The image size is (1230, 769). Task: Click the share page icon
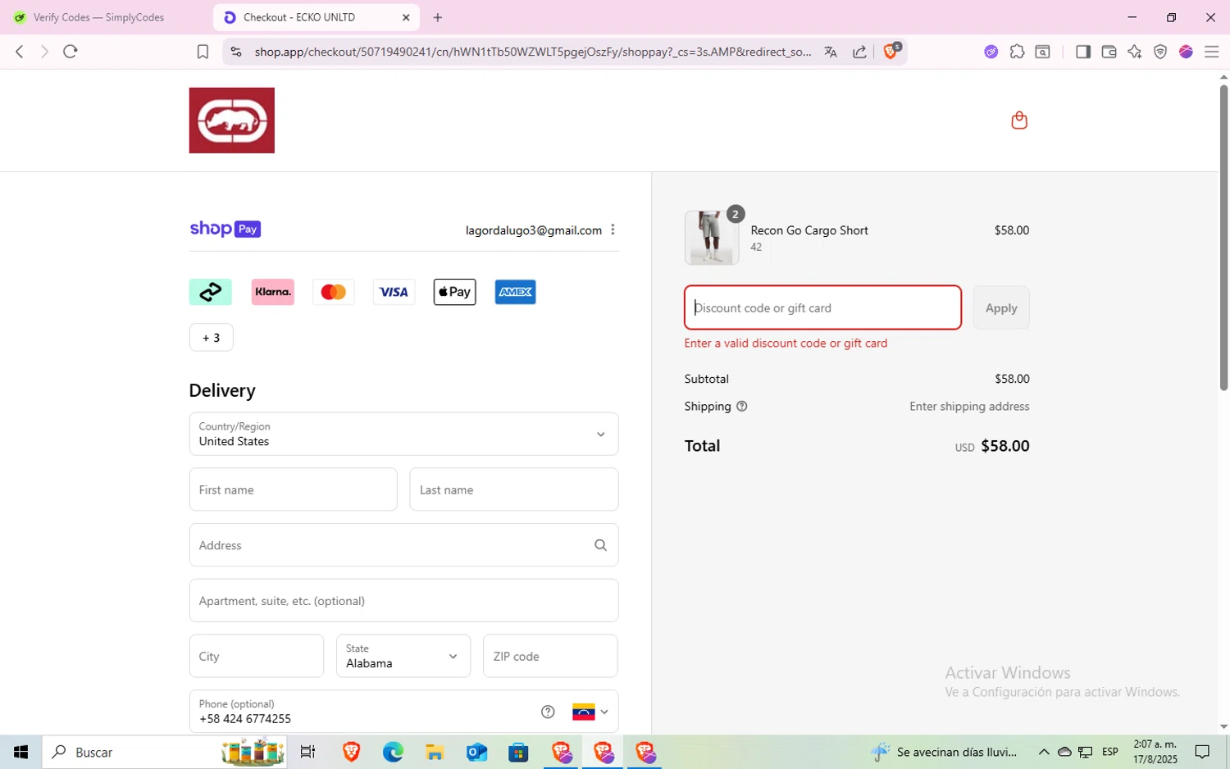[x=859, y=52]
